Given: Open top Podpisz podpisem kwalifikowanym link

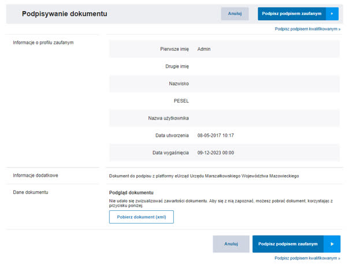Looking at the screenshot, I should [x=307, y=29].
